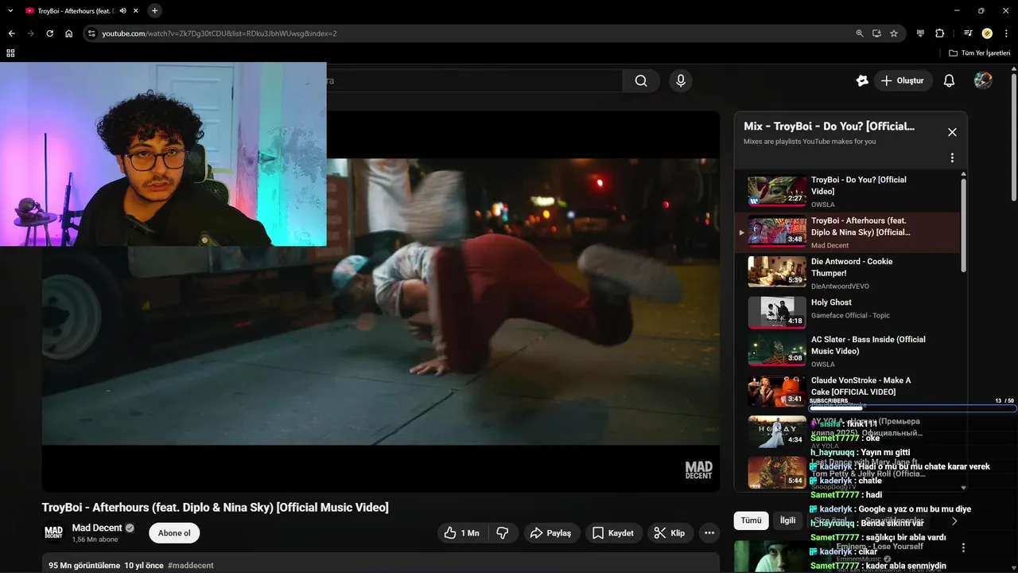Open the page zoom magnifier icon
The width and height of the screenshot is (1018, 573).
pyautogui.click(x=859, y=33)
